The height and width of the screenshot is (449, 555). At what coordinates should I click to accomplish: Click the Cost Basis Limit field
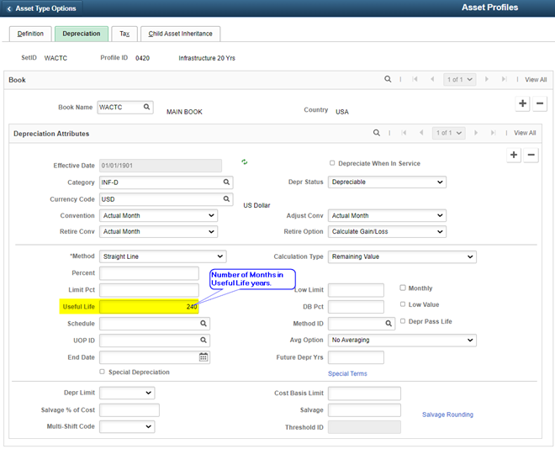tap(364, 394)
